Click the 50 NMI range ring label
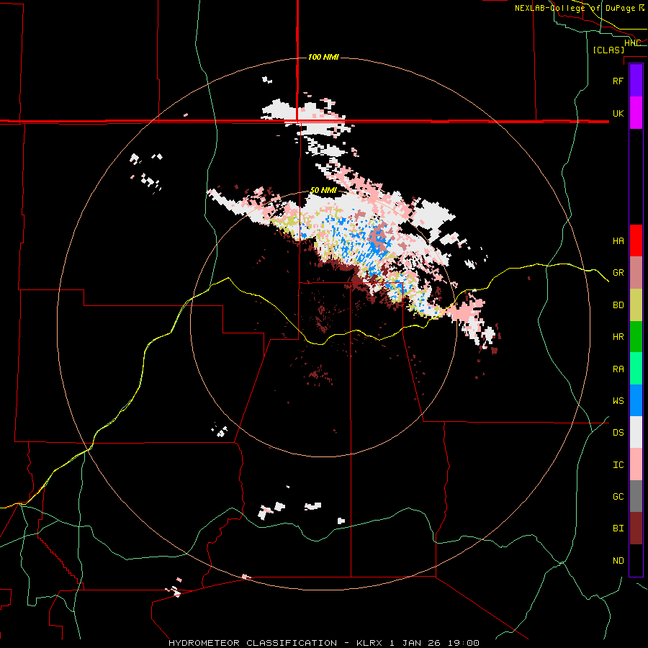This screenshot has width=648, height=648. 323,190
